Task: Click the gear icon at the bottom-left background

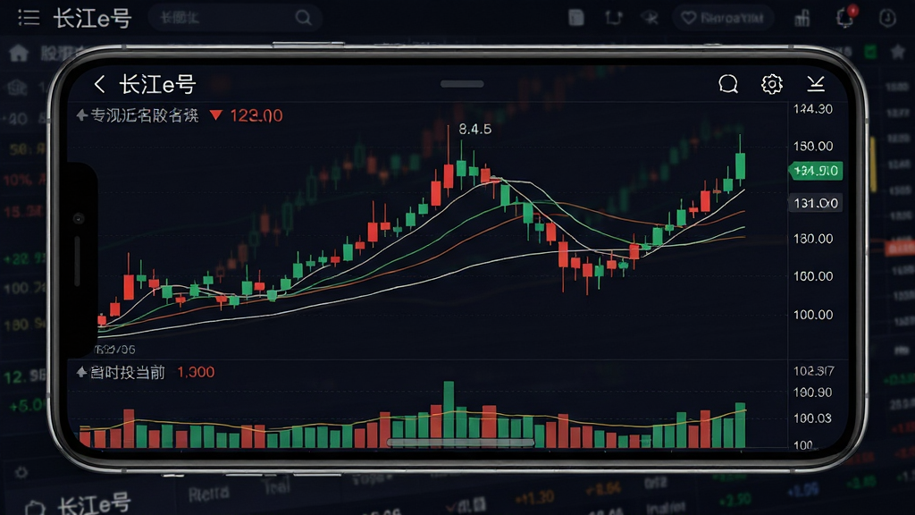Action: pos(21,472)
